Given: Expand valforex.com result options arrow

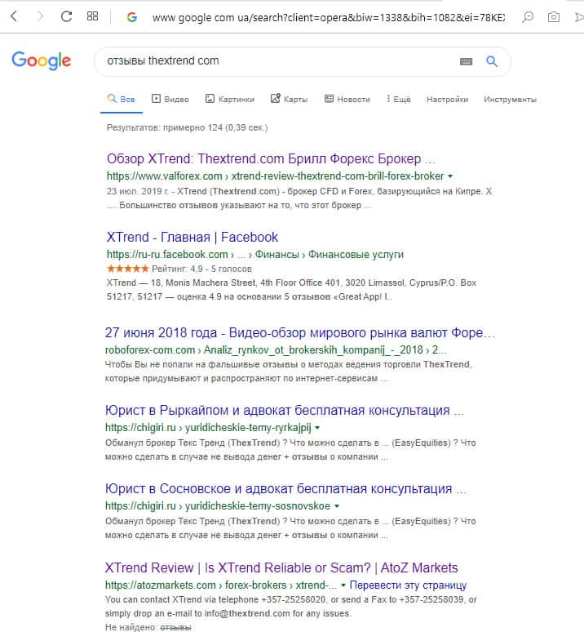Looking at the screenshot, I should pos(450,176).
